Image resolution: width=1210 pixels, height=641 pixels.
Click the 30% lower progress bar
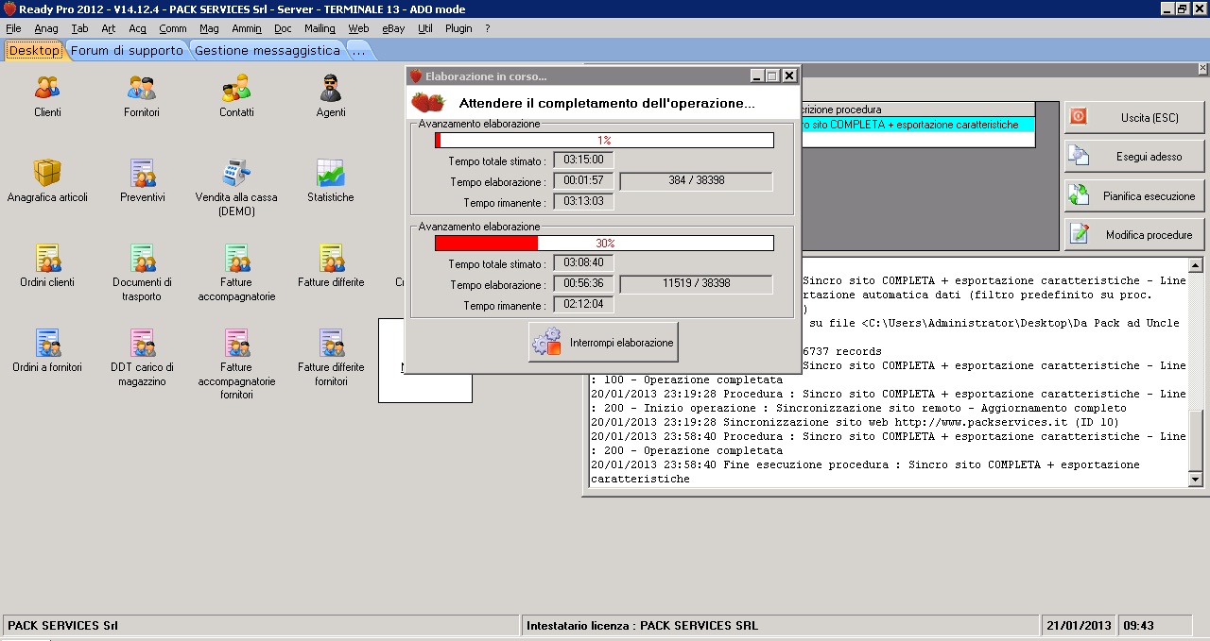(604, 243)
